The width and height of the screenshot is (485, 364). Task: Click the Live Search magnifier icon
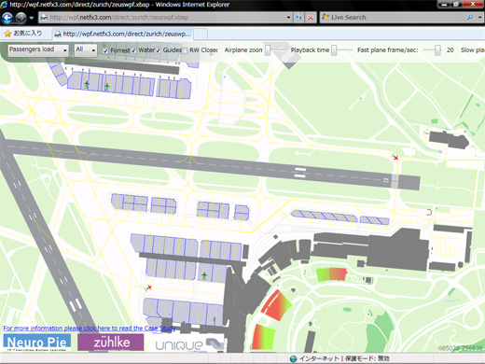(x=470, y=18)
